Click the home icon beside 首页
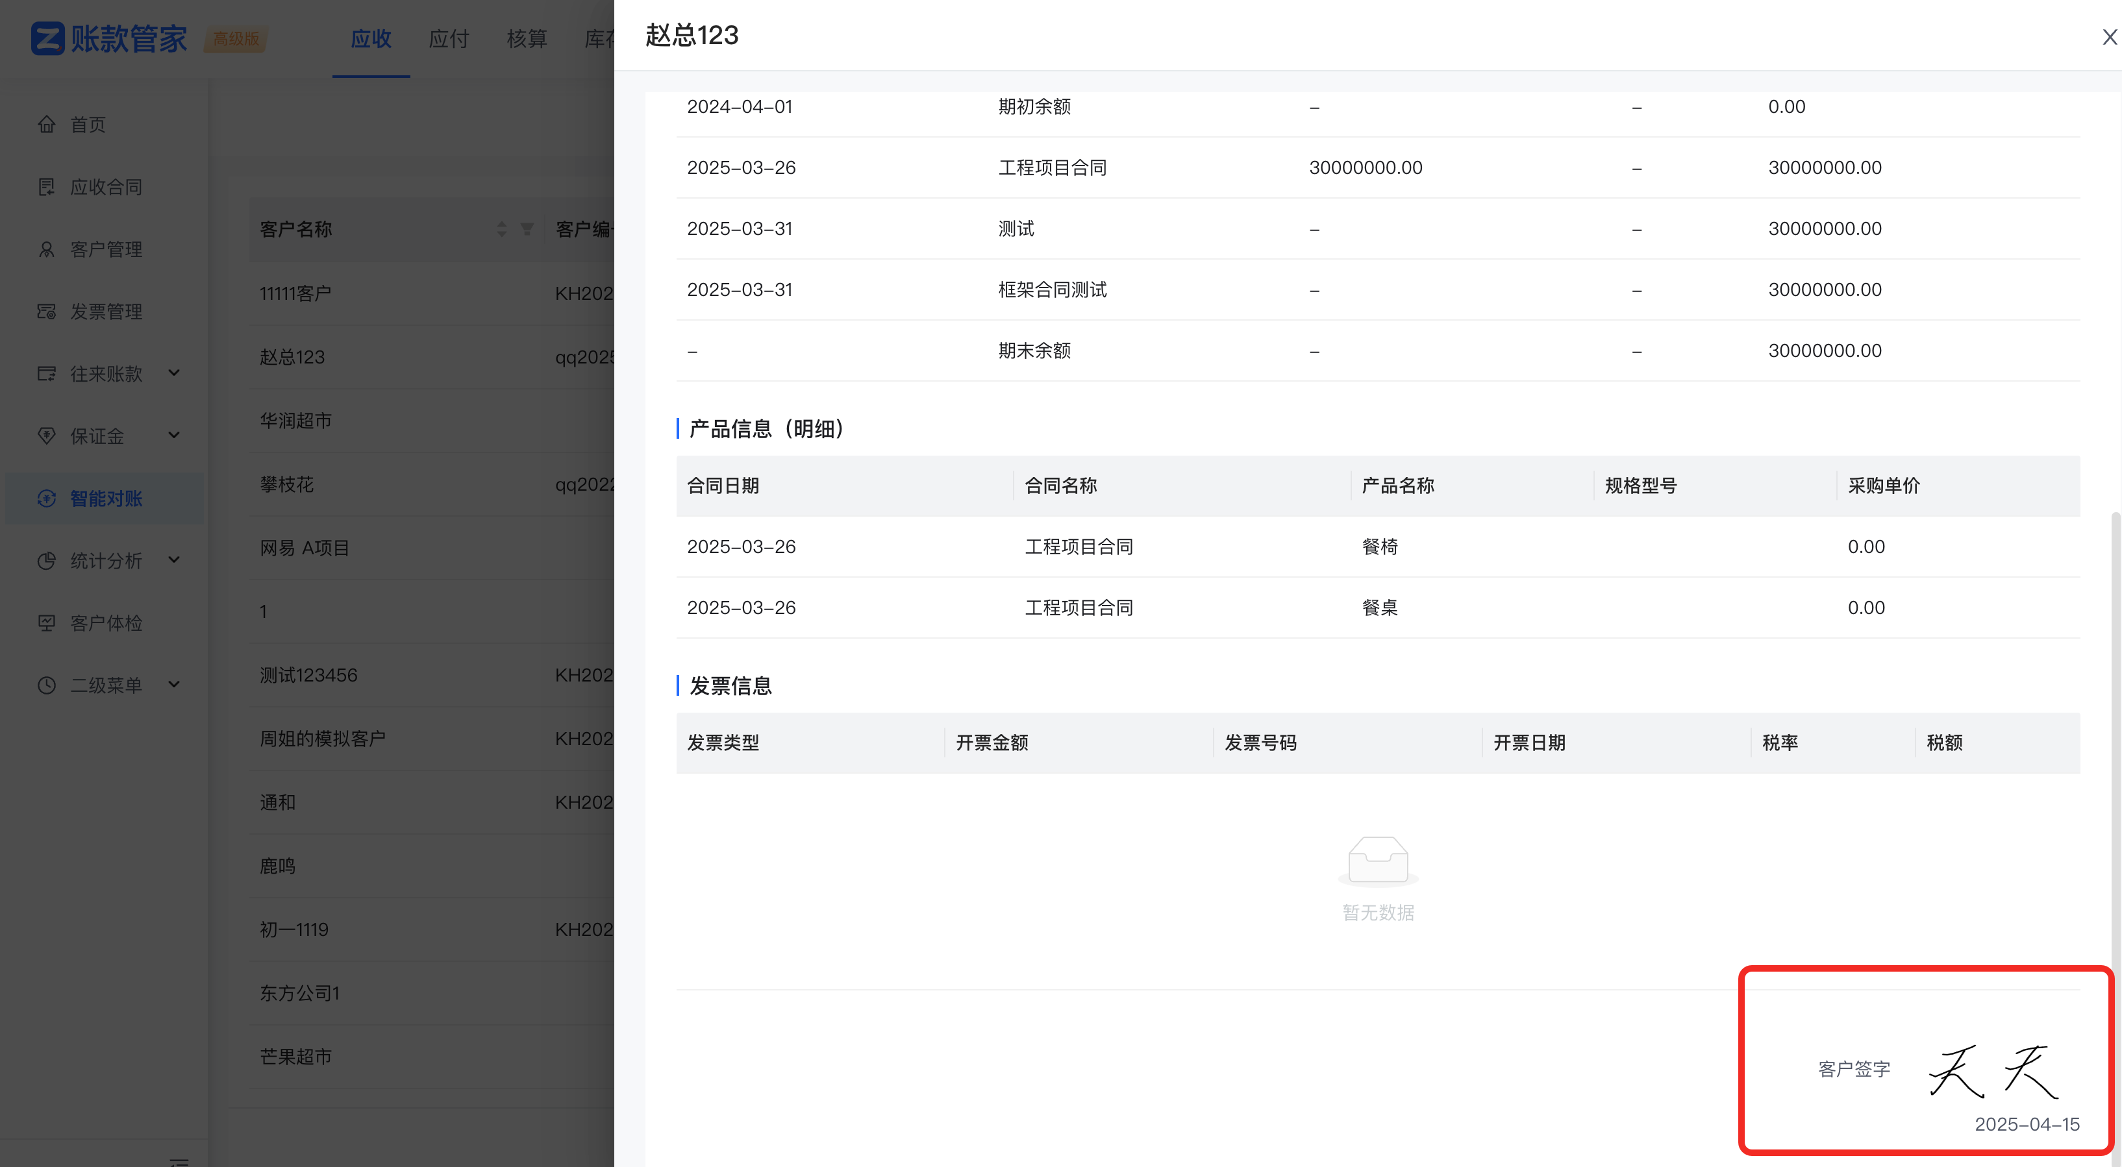The width and height of the screenshot is (2122, 1167). [47, 125]
